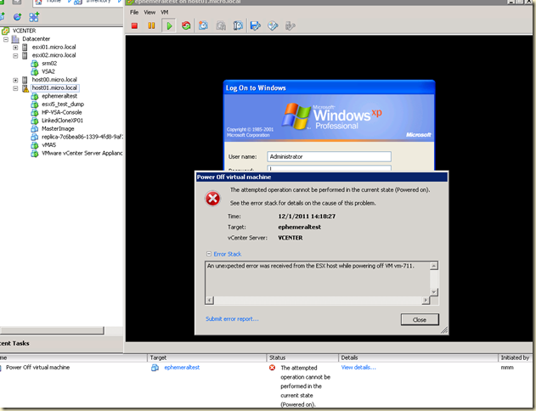The width and height of the screenshot is (536, 411).
Task: Click the CD/DVD connect toolbar icon
Action: pos(273,25)
